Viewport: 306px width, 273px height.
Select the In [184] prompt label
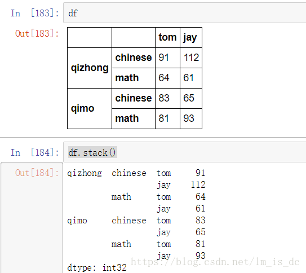[35, 152]
